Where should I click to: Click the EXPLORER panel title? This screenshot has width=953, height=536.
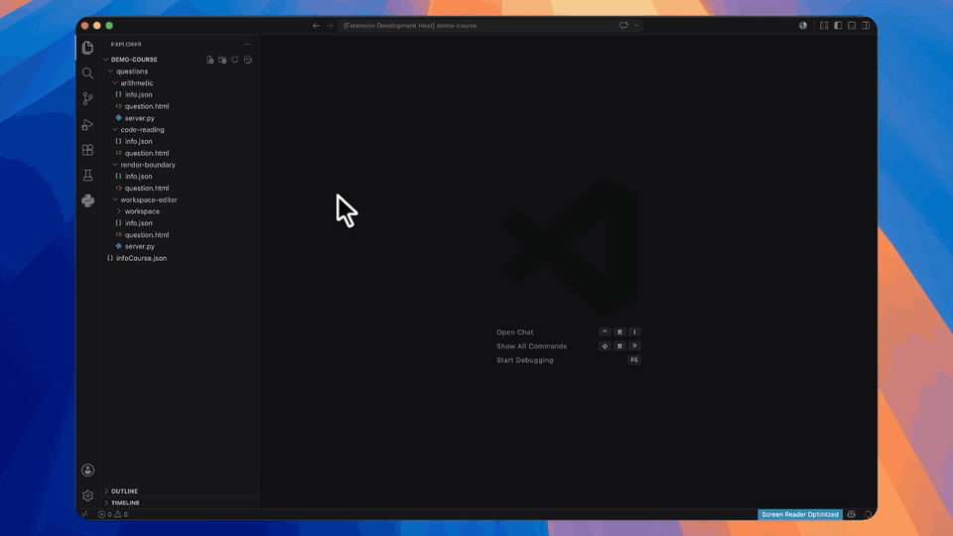tap(126, 44)
